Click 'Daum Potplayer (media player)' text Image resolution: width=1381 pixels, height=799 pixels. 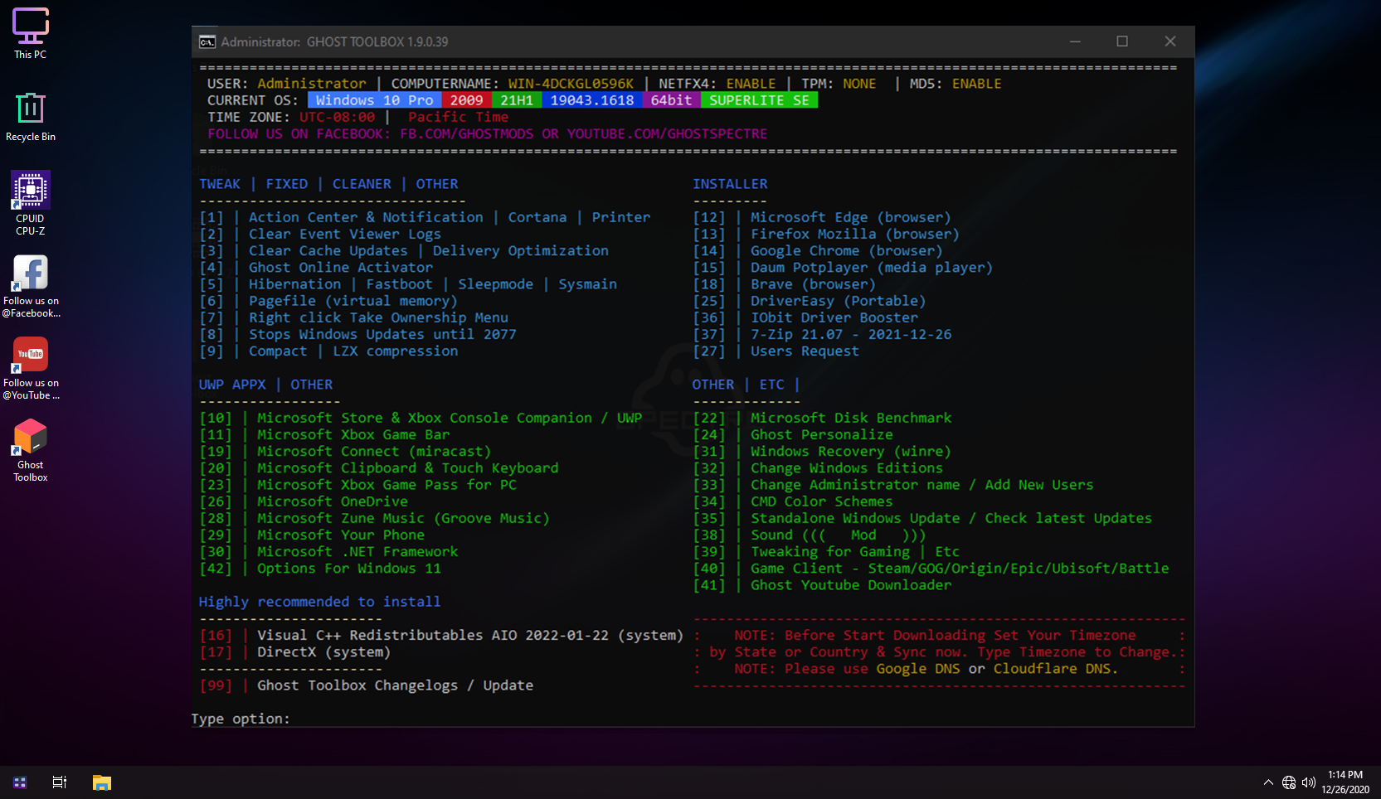point(872,267)
